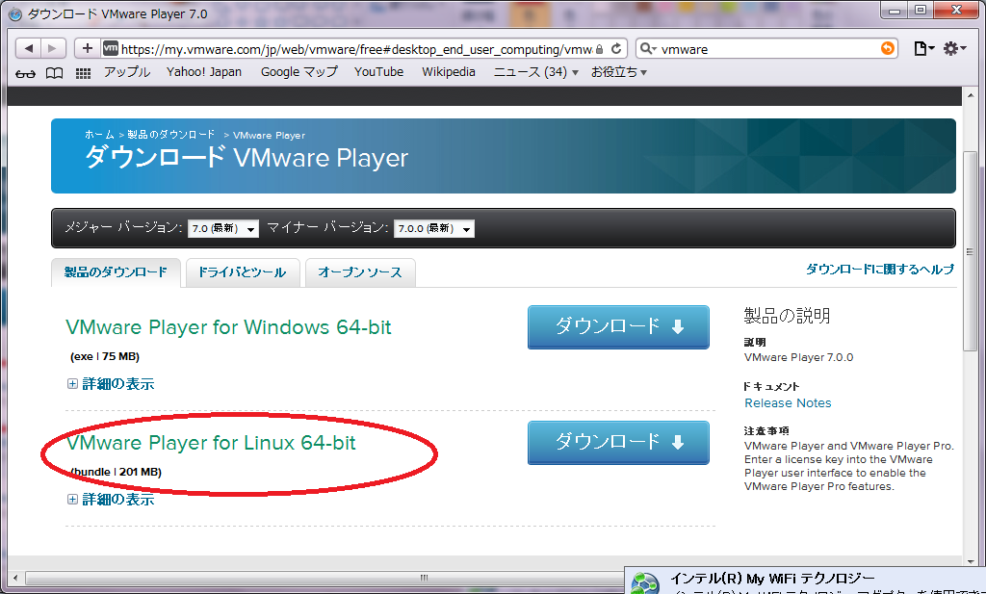This screenshot has width=986, height=594.
Task: Show Top Sites grid icon
Action: point(83,73)
